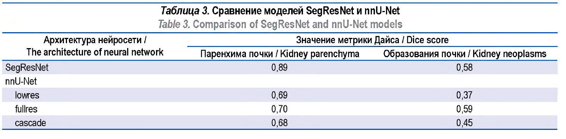Click the fullres row label
The width and height of the screenshot is (566, 139).
tap(26, 109)
